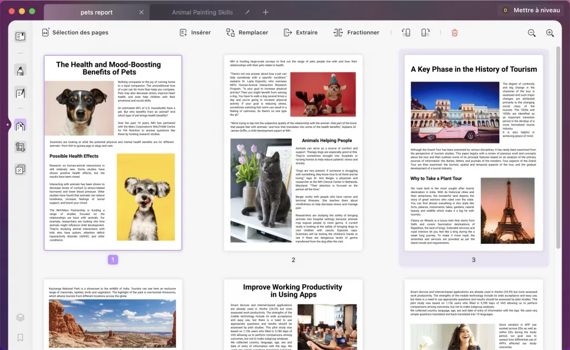Choose Extraire in the toolbar
Viewport: 570px width, 350px height.
(x=301, y=33)
